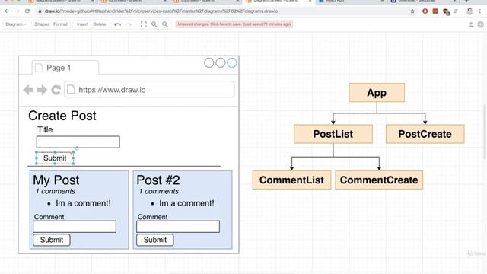The width and height of the screenshot is (487, 274).
Task: Open the Chrome profile avatar
Action: pos(470,11)
